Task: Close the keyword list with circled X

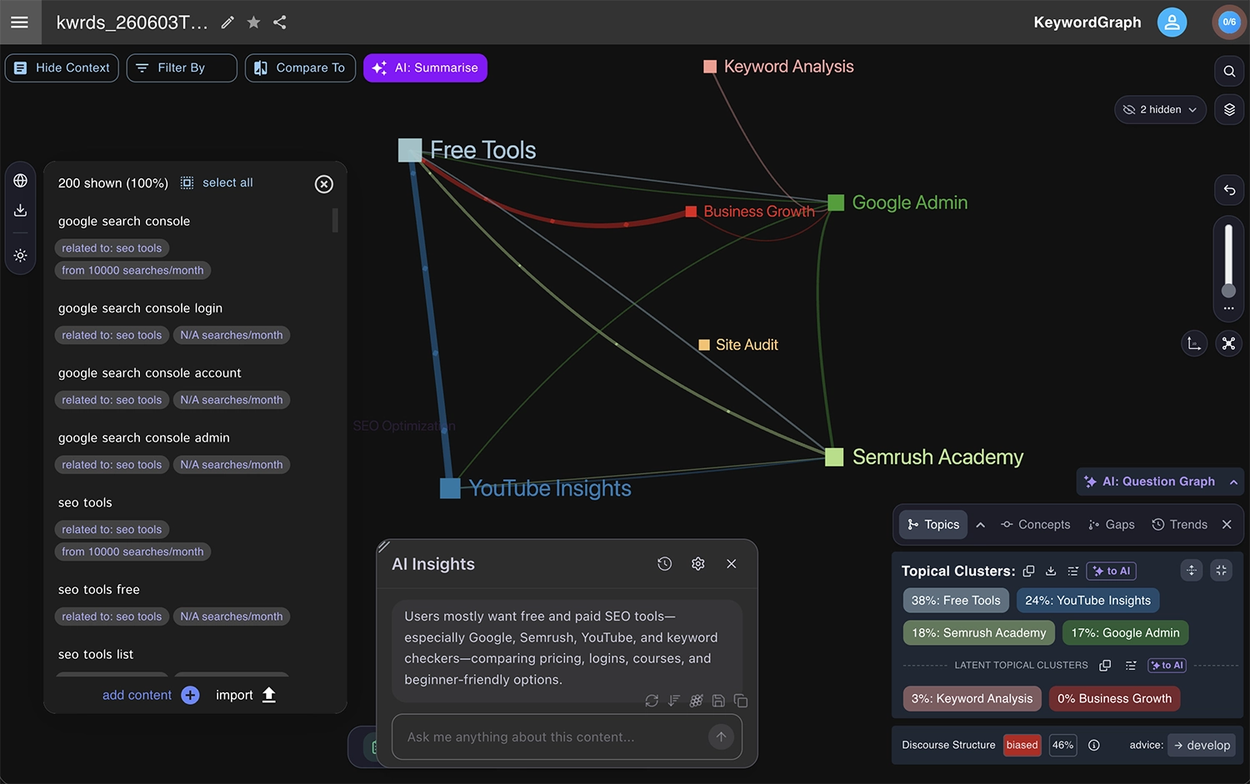Action: 324,184
